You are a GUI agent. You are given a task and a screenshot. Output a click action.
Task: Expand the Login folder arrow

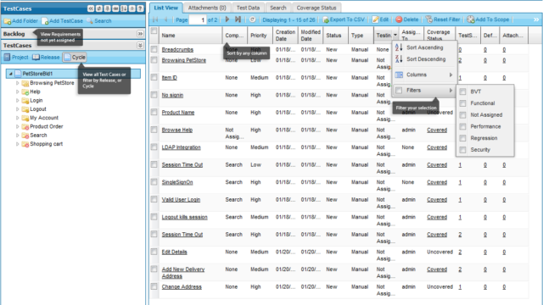point(17,101)
